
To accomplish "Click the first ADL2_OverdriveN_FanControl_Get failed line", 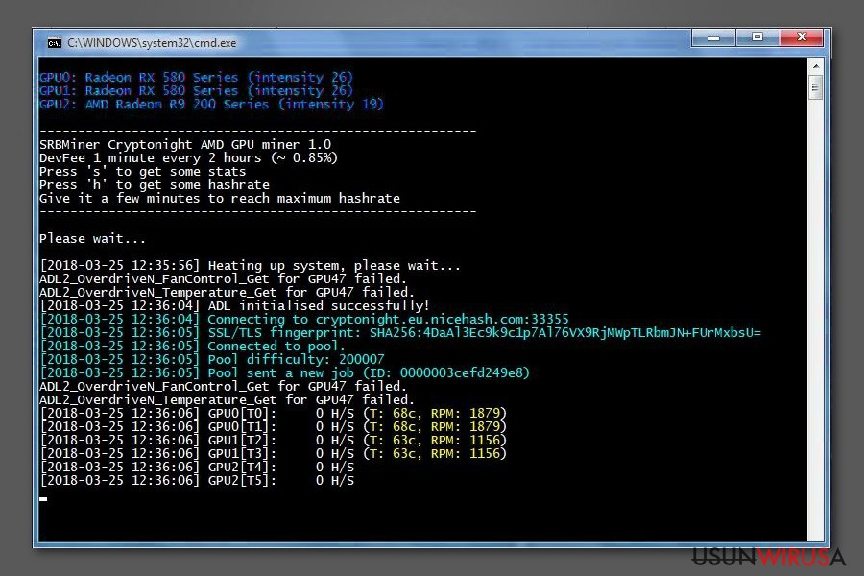I will pyautogui.click(x=223, y=279).
